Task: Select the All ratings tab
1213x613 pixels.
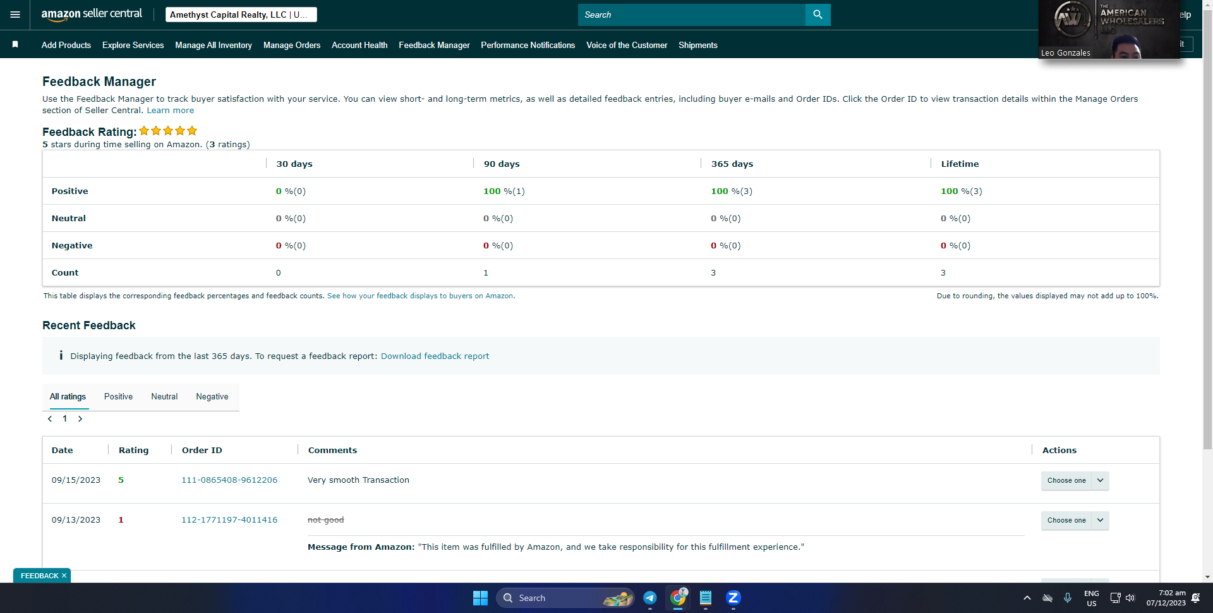Action: (x=68, y=397)
